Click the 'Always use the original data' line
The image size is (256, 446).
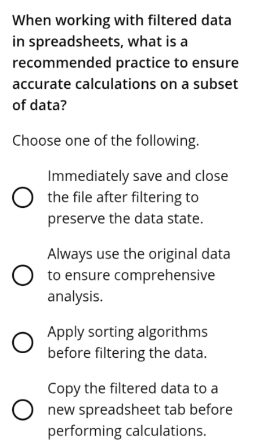pyautogui.click(x=139, y=254)
